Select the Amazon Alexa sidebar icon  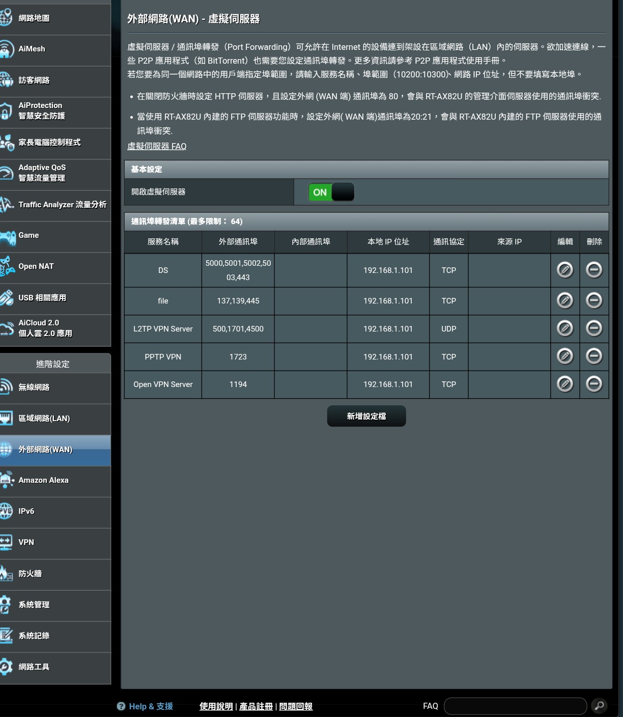tap(7, 480)
